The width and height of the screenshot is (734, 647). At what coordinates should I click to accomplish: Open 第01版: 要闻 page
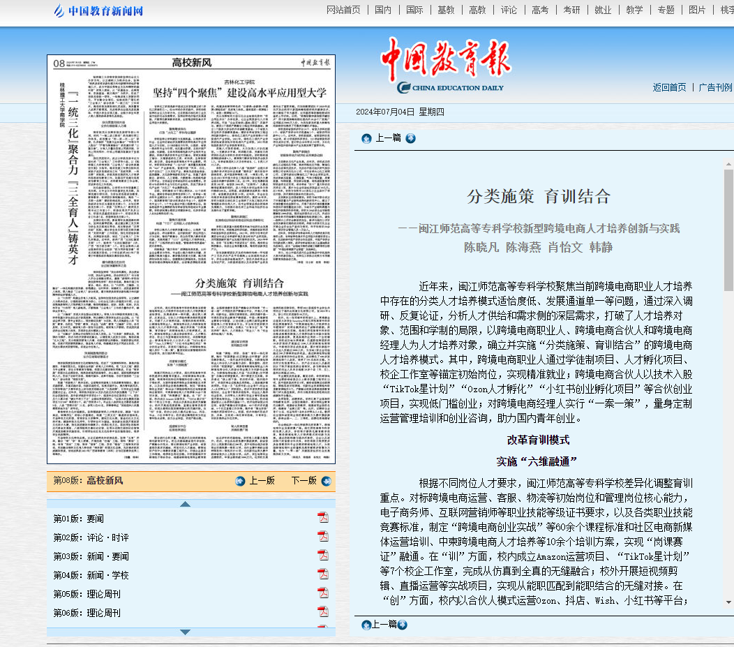pyautogui.click(x=79, y=519)
